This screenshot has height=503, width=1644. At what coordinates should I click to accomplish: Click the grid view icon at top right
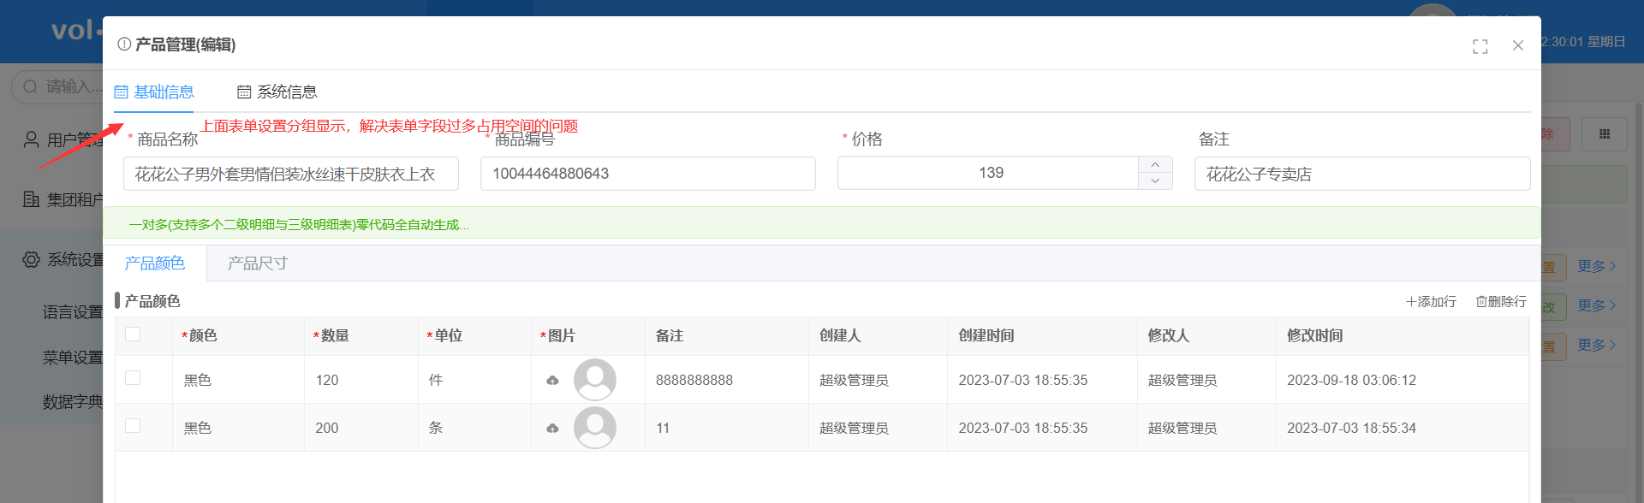click(1604, 134)
